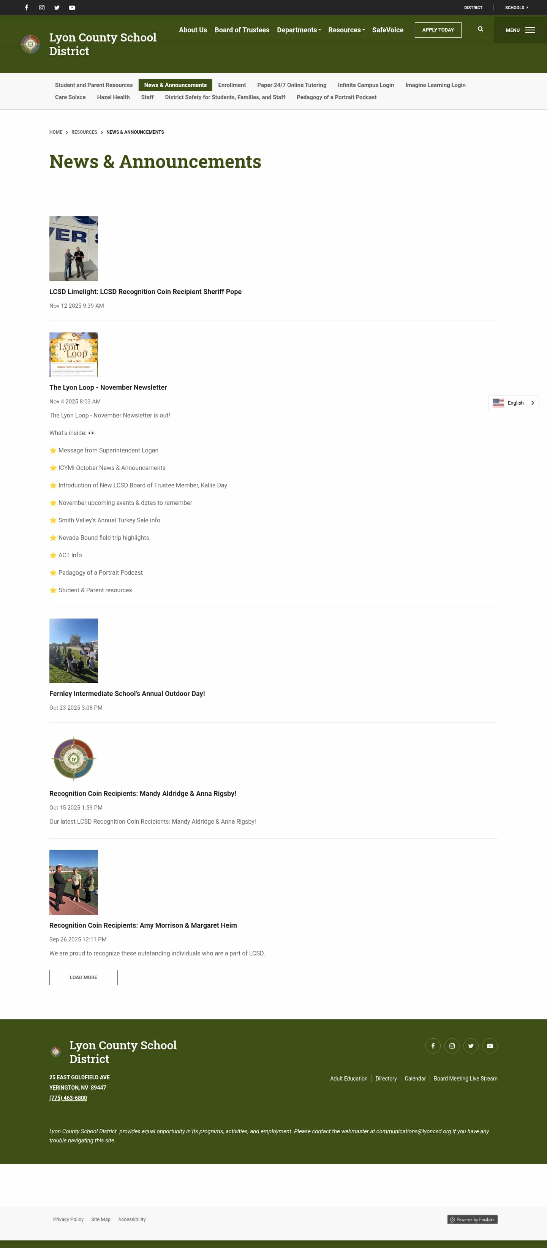Screen dimensions: 547x1248
Task: Open the Twitter icon in top bar
Action: pos(57,8)
